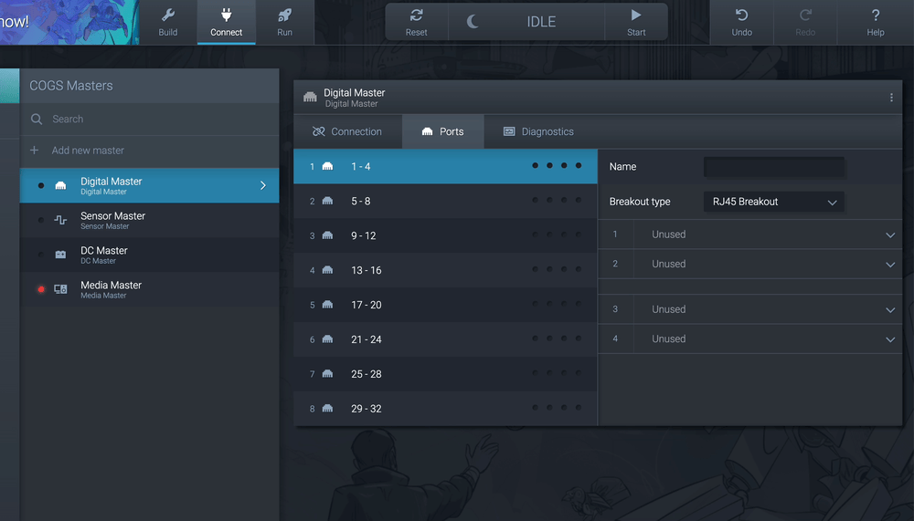The height and width of the screenshot is (521, 914).
Task: Select Media Master in the list
Action: click(x=150, y=289)
